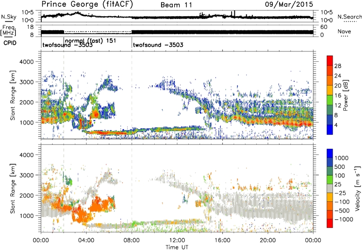The height and width of the screenshot is (250, 362).
Task: Click the "16:00" time tick label
Action: click(222, 241)
